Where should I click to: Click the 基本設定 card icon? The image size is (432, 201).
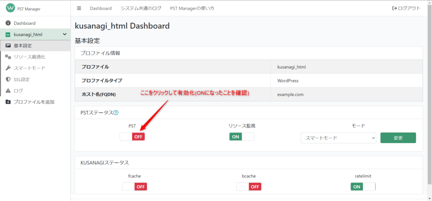pyautogui.click(x=8, y=46)
